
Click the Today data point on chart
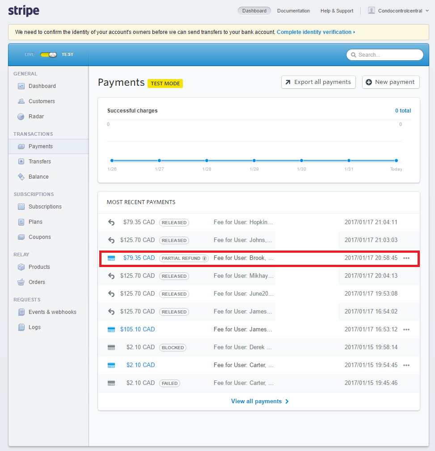(x=396, y=160)
